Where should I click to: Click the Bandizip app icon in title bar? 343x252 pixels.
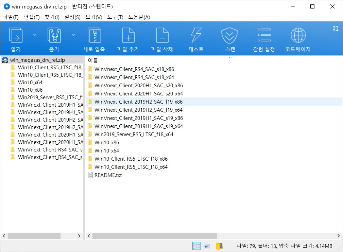click(x=7, y=6)
